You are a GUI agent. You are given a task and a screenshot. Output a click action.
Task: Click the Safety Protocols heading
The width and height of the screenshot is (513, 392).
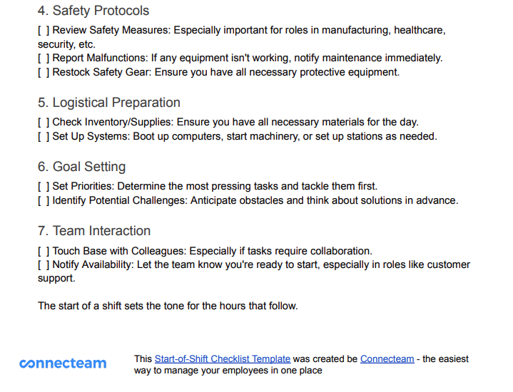(x=93, y=11)
